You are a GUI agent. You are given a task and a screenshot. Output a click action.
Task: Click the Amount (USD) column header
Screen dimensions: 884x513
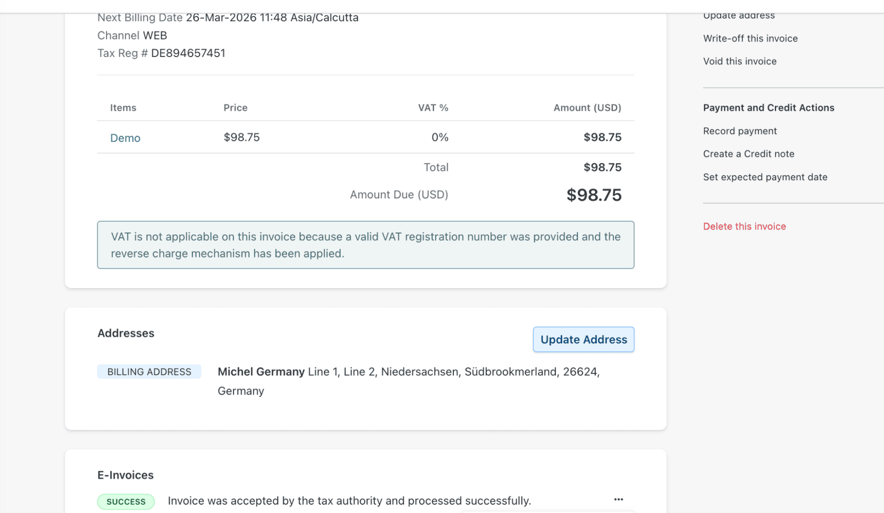pyautogui.click(x=587, y=108)
